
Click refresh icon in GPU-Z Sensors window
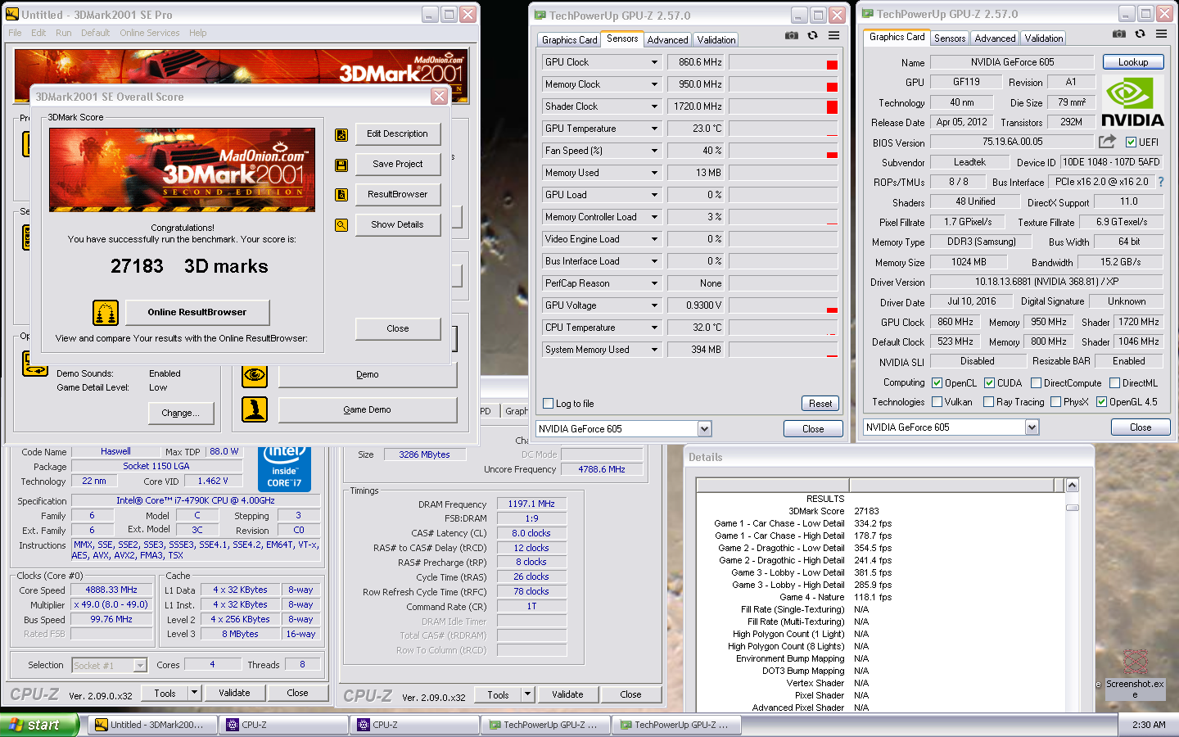pyautogui.click(x=812, y=35)
